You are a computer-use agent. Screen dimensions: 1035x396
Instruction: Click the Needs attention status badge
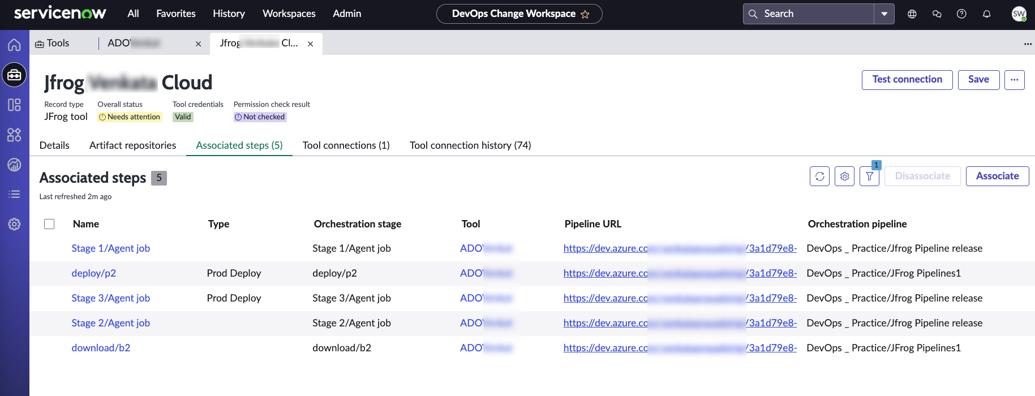coord(130,117)
